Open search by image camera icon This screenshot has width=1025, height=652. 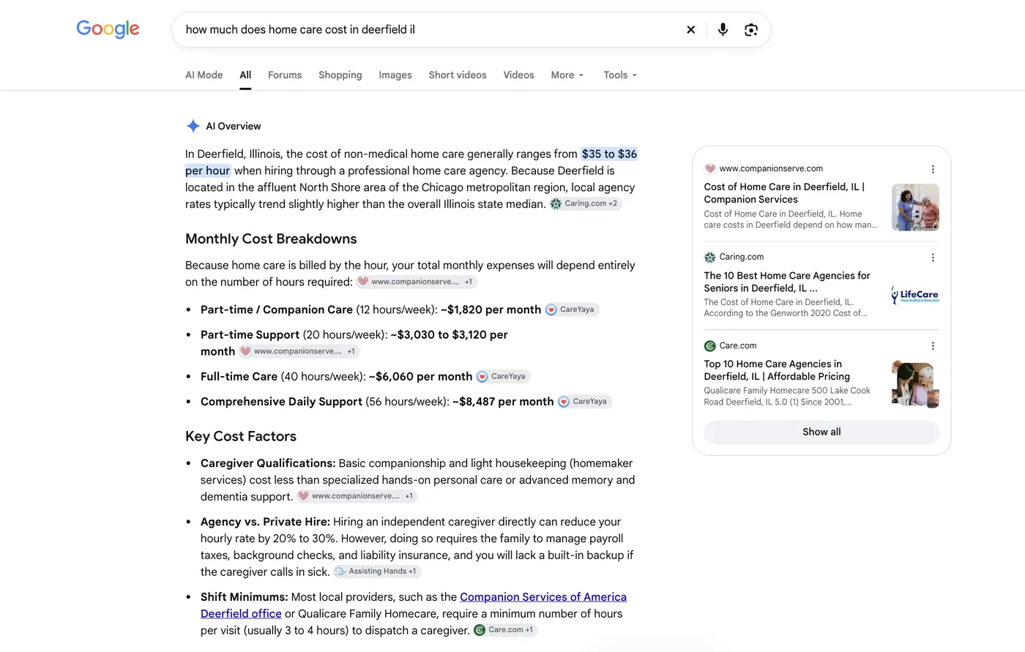coord(751,30)
